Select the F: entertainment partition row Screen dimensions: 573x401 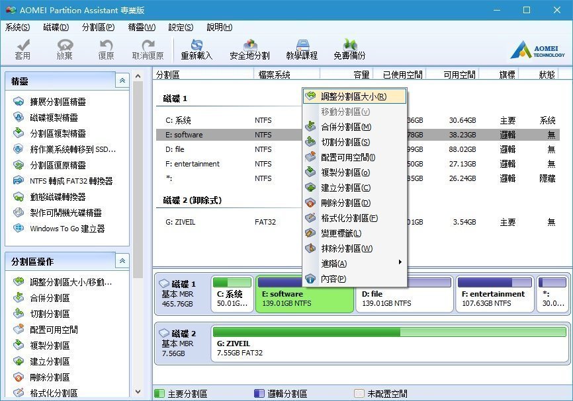pyautogui.click(x=358, y=164)
